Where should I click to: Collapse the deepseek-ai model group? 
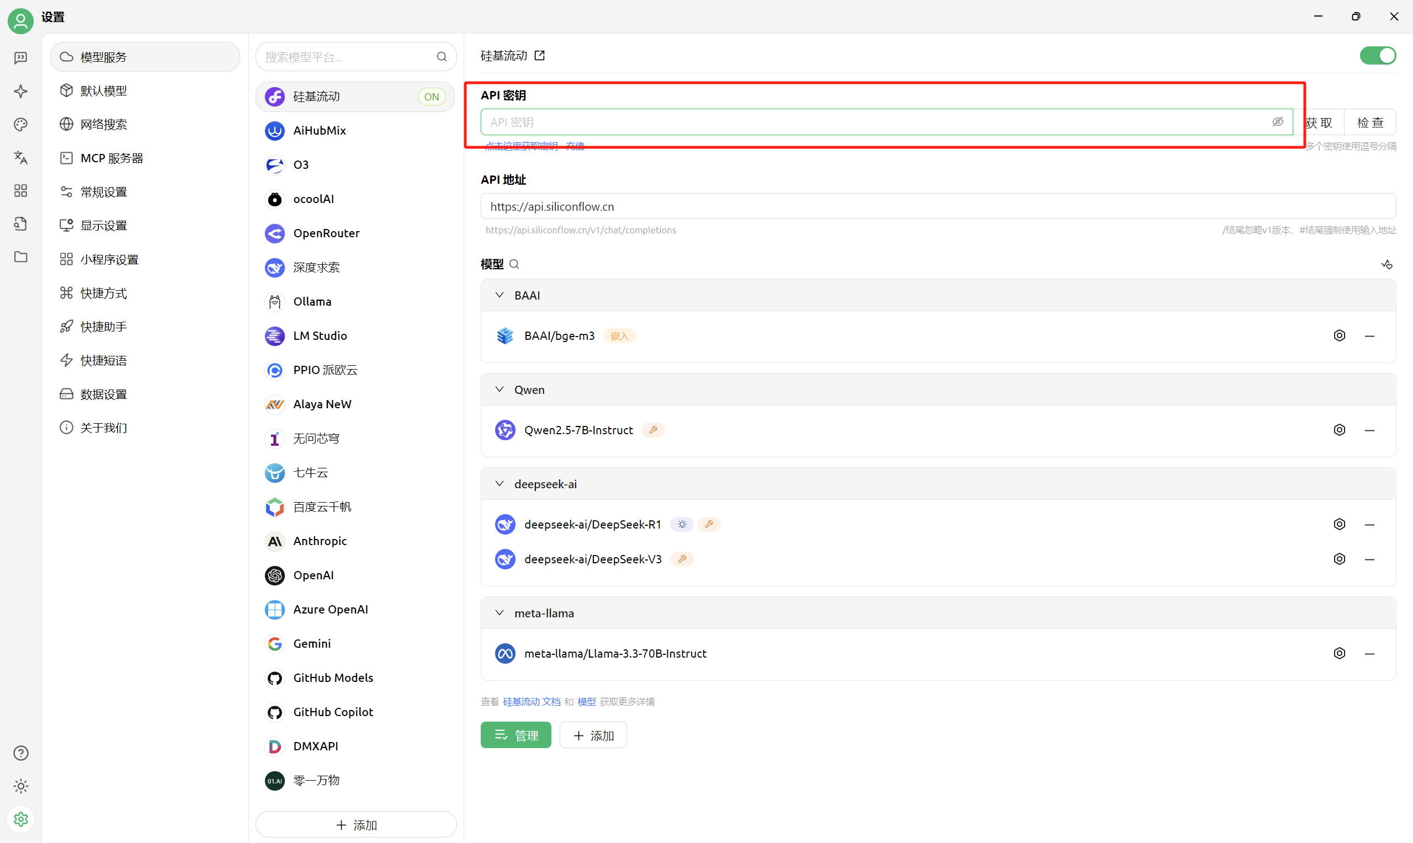[x=500, y=484]
